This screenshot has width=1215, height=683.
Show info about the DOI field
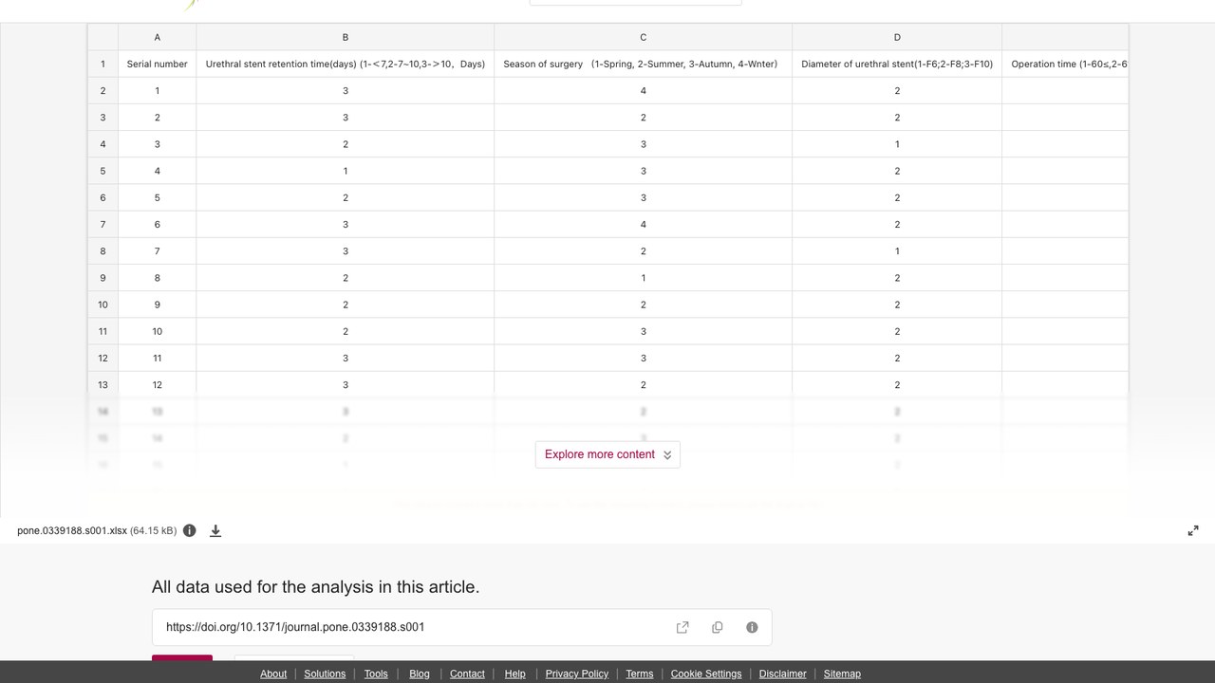point(752,627)
